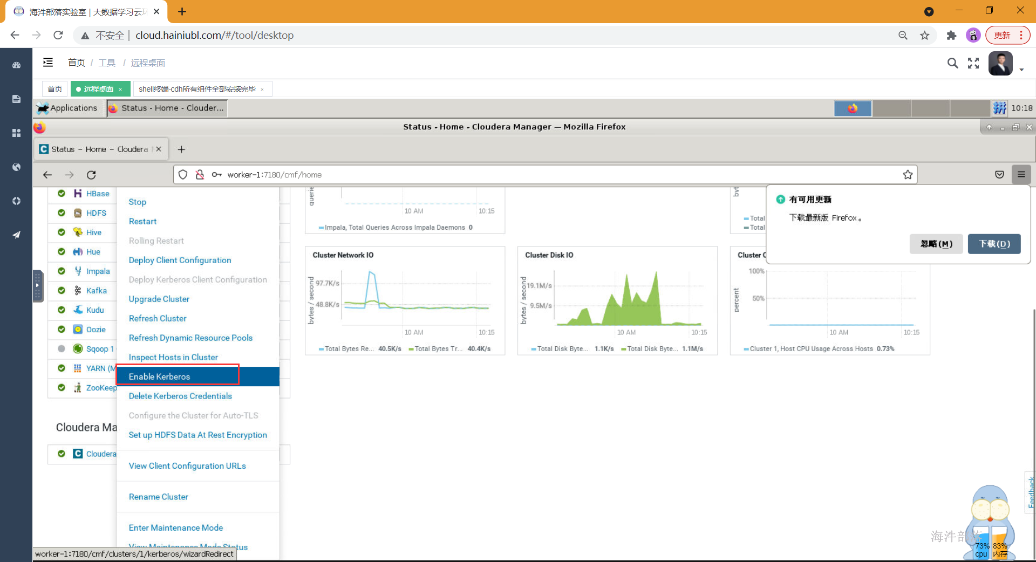Image resolution: width=1036 pixels, height=562 pixels.
Task: Click the ZooKeeper service icon
Action: tap(78, 388)
